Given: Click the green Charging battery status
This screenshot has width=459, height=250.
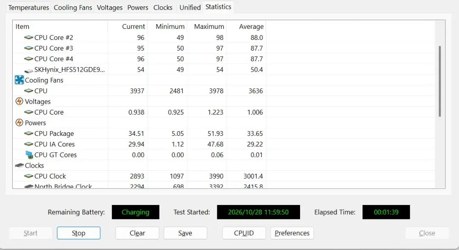Looking at the screenshot, I should [x=136, y=212].
